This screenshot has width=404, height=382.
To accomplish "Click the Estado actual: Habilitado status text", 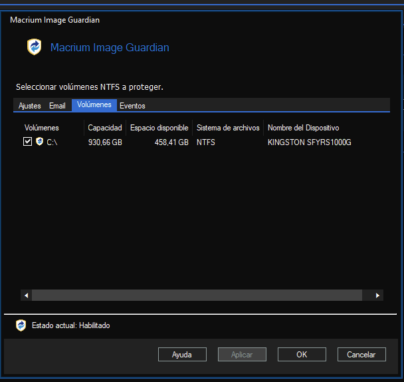I will (x=71, y=325).
